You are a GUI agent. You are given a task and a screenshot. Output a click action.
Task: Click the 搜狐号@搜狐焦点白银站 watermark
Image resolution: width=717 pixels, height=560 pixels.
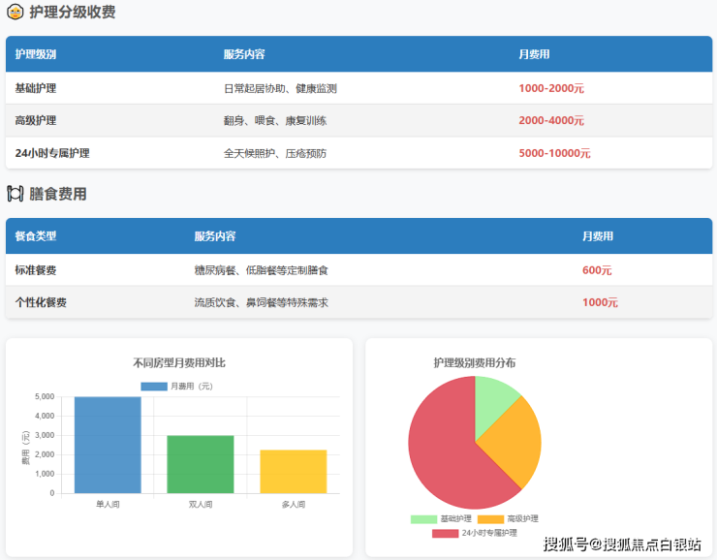click(x=622, y=544)
